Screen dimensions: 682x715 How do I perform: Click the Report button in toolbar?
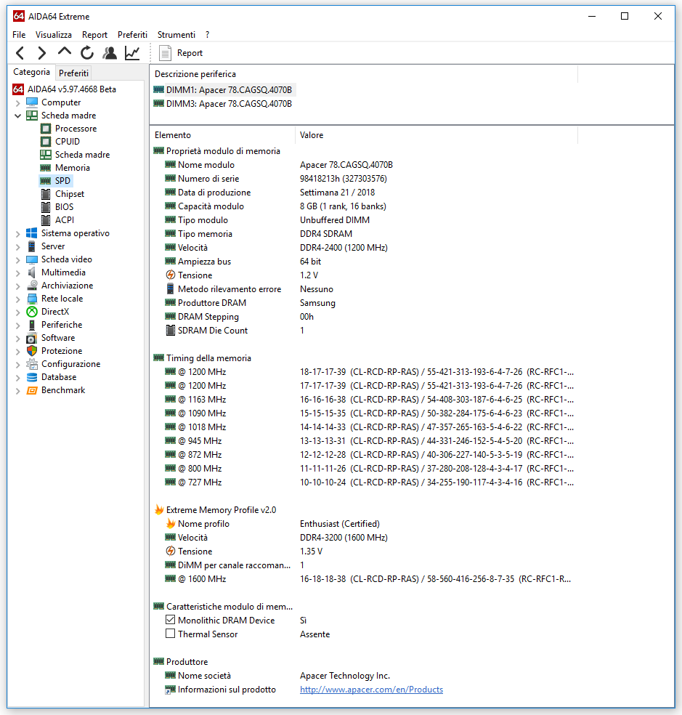[x=181, y=53]
